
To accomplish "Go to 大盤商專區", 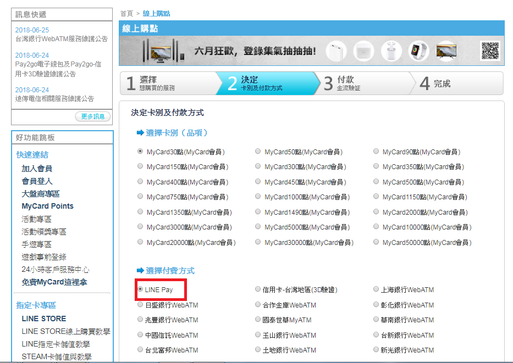I will click(41, 194).
